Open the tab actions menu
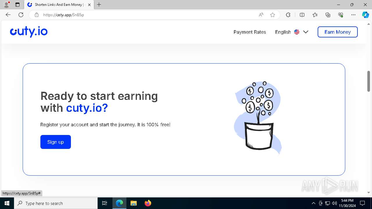The image size is (372, 209). 17,5
